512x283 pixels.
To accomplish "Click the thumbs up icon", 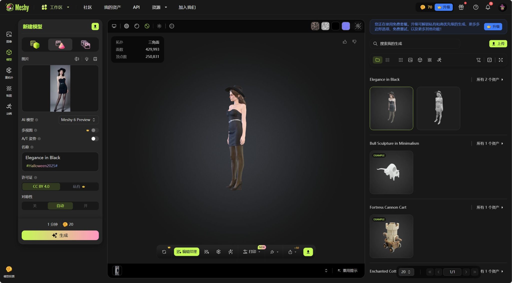I will 345,42.
